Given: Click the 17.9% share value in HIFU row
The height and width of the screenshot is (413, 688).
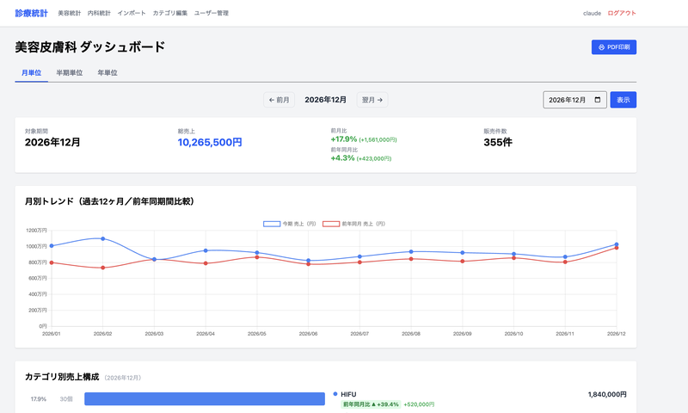Looking at the screenshot, I should point(38,399).
